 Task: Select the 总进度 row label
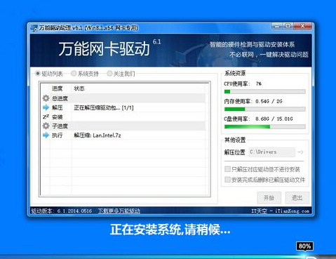coord(60,98)
